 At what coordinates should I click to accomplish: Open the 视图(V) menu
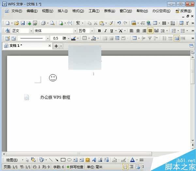pos(47,11)
